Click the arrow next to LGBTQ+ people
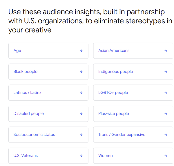This screenshot has width=174, height=166. (166, 93)
